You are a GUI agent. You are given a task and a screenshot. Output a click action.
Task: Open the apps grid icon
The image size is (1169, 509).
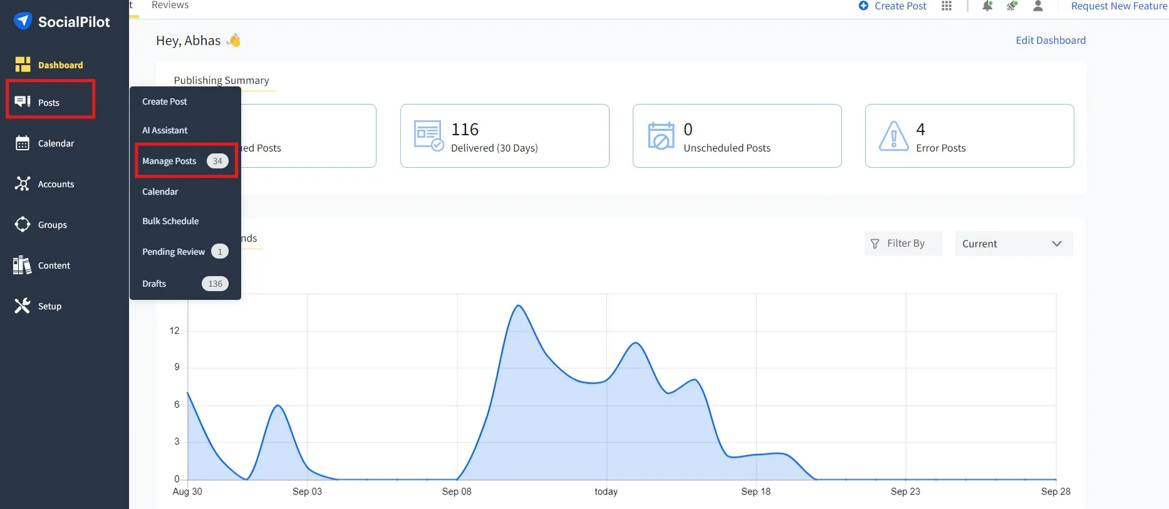(x=947, y=6)
